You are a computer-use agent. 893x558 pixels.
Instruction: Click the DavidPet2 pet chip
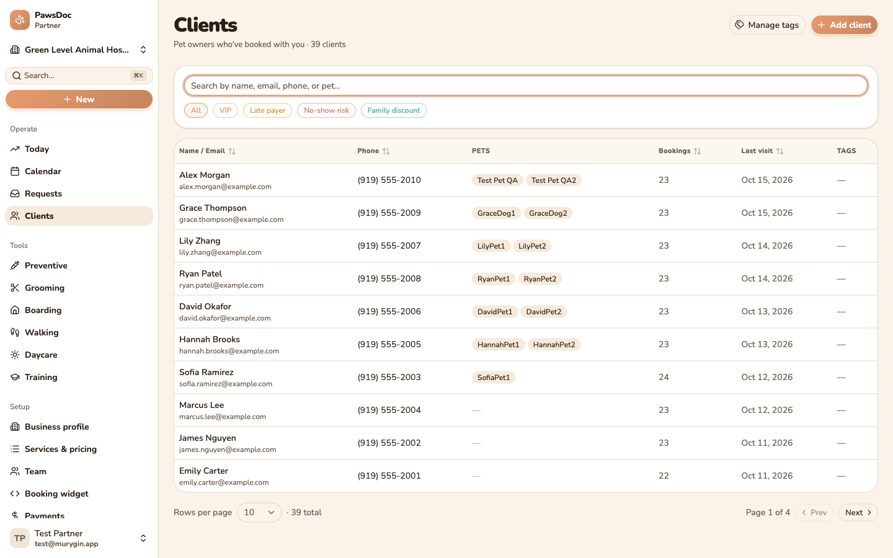point(544,312)
